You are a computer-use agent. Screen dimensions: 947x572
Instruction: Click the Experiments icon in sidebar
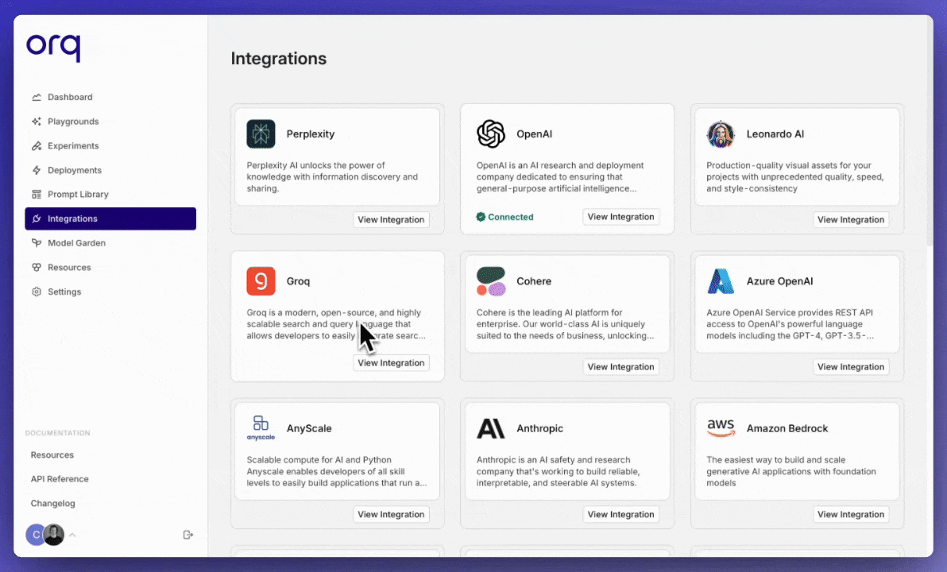(37, 145)
